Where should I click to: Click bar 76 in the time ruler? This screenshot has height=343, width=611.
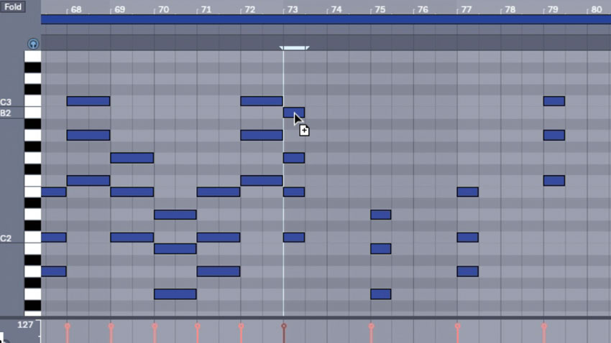pyautogui.click(x=423, y=9)
